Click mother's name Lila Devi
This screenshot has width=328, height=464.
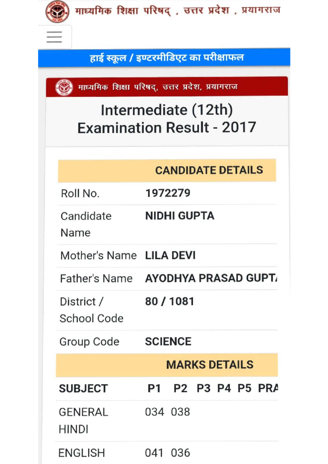(170, 256)
